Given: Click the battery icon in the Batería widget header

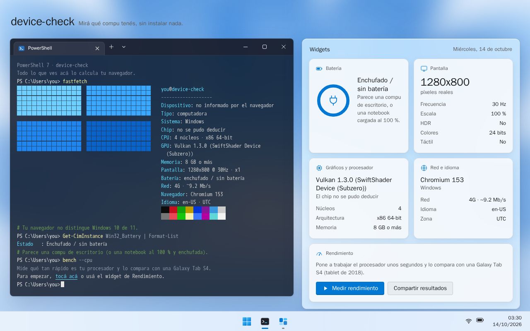Looking at the screenshot, I should [319, 69].
